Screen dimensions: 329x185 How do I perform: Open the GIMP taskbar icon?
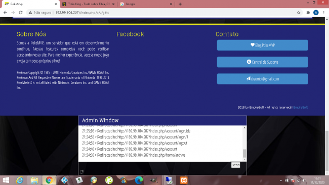click(x=153, y=180)
